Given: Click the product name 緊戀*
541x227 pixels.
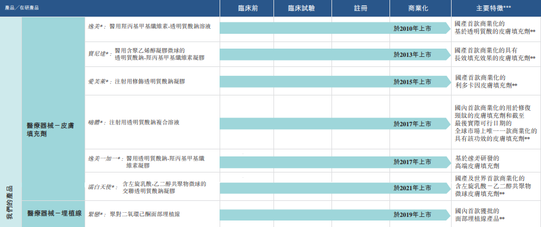Looking at the screenshot, I should [97, 215].
